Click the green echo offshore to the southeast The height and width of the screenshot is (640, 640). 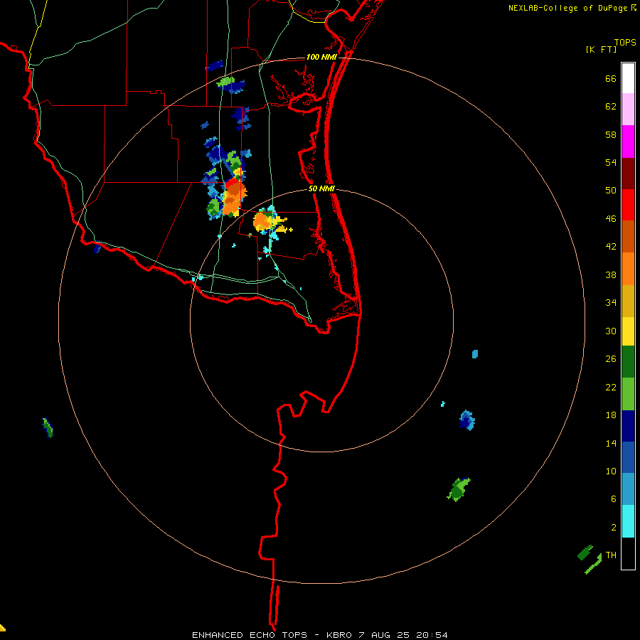click(x=459, y=489)
